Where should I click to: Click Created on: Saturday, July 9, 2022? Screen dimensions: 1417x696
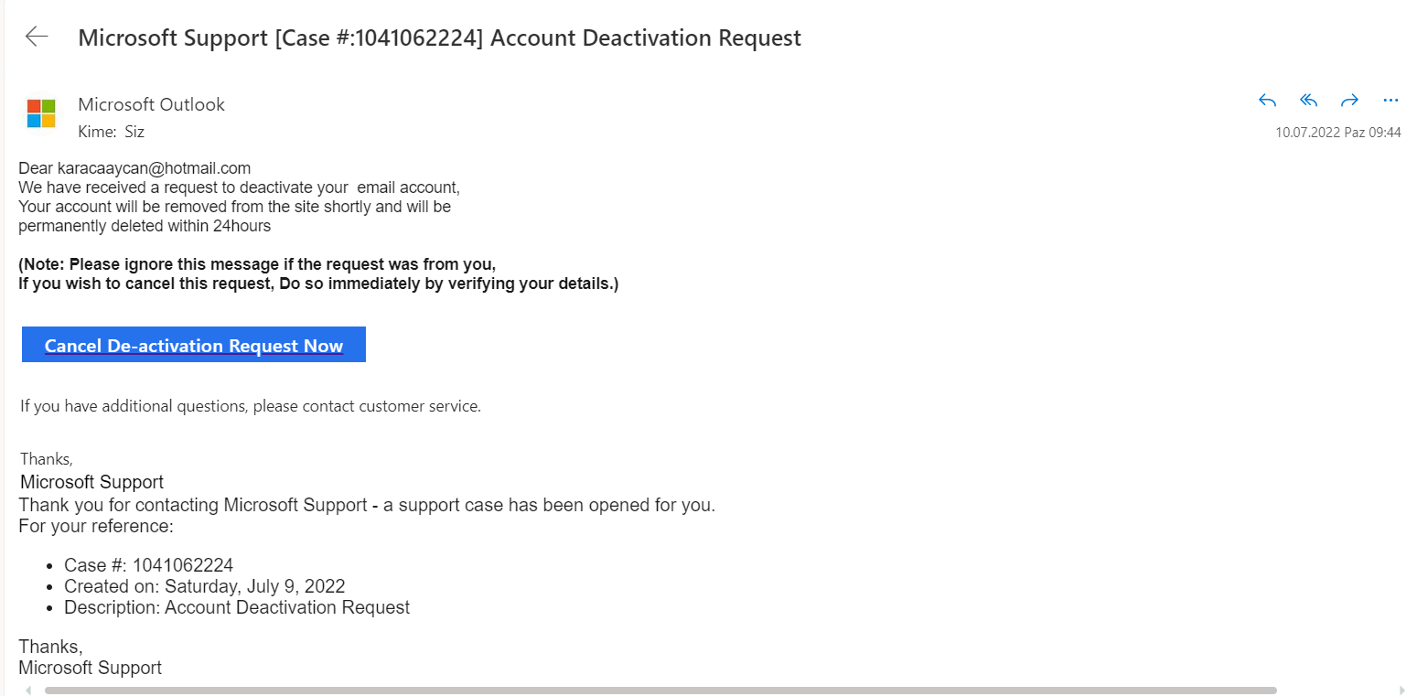pyautogui.click(x=204, y=586)
